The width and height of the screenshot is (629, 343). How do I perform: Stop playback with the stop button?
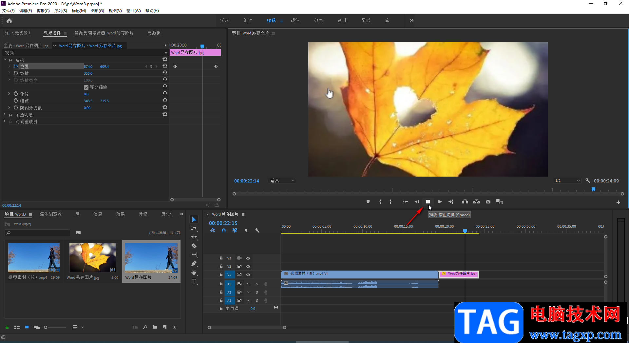428,202
